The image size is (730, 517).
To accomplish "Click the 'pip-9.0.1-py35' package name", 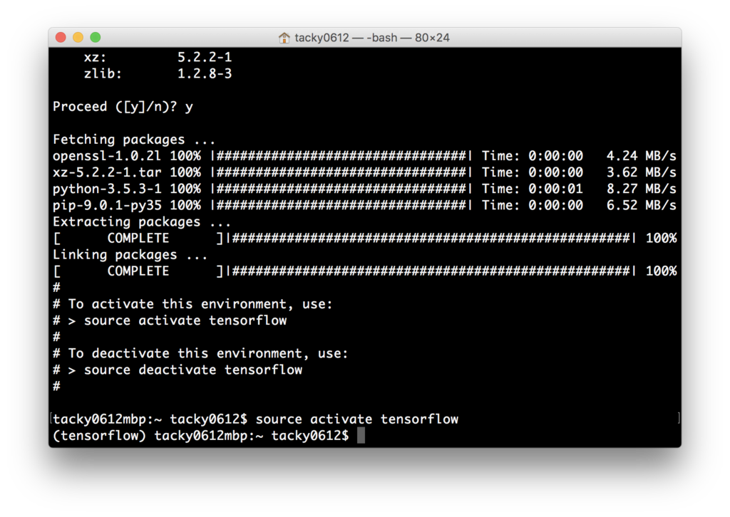I will click(107, 206).
